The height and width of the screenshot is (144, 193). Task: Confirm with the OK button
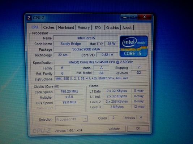(138, 129)
